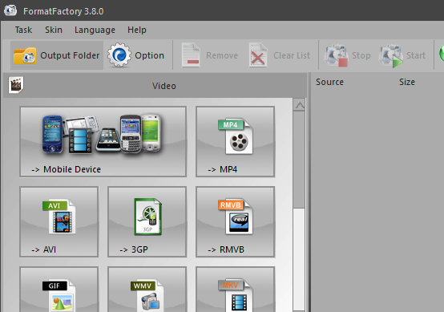Click the format list scrollbar thumb
The image size is (444, 312).
click(x=299, y=160)
